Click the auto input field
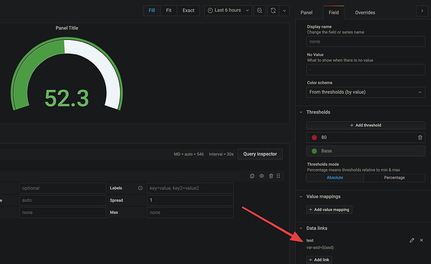The width and height of the screenshot is (431, 264). pyautogui.click(x=62, y=200)
